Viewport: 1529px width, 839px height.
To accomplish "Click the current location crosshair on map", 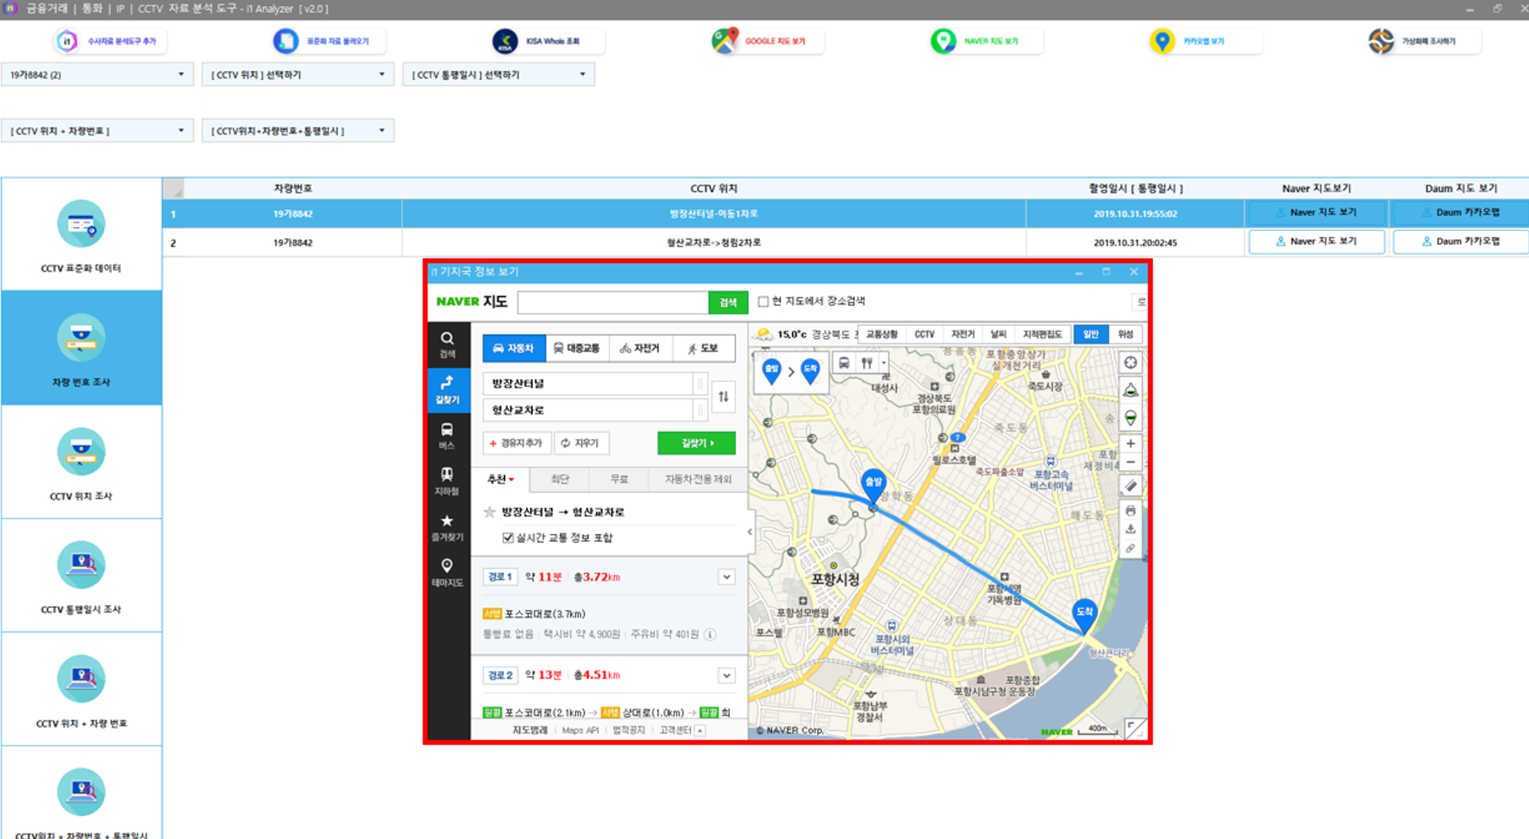I will 1130,362.
